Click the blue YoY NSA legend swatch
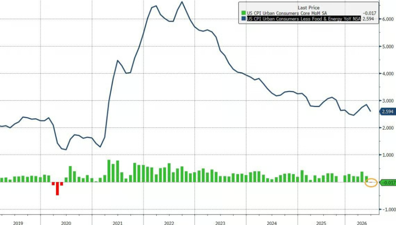Image resolution: width=396 pixels, height=225 pixels. (244, 19)
